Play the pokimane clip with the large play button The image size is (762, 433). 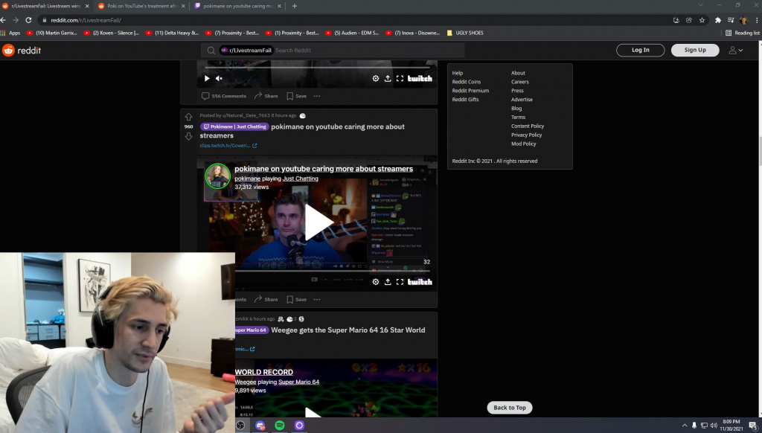pyautogui.click(x=318, y=222)
